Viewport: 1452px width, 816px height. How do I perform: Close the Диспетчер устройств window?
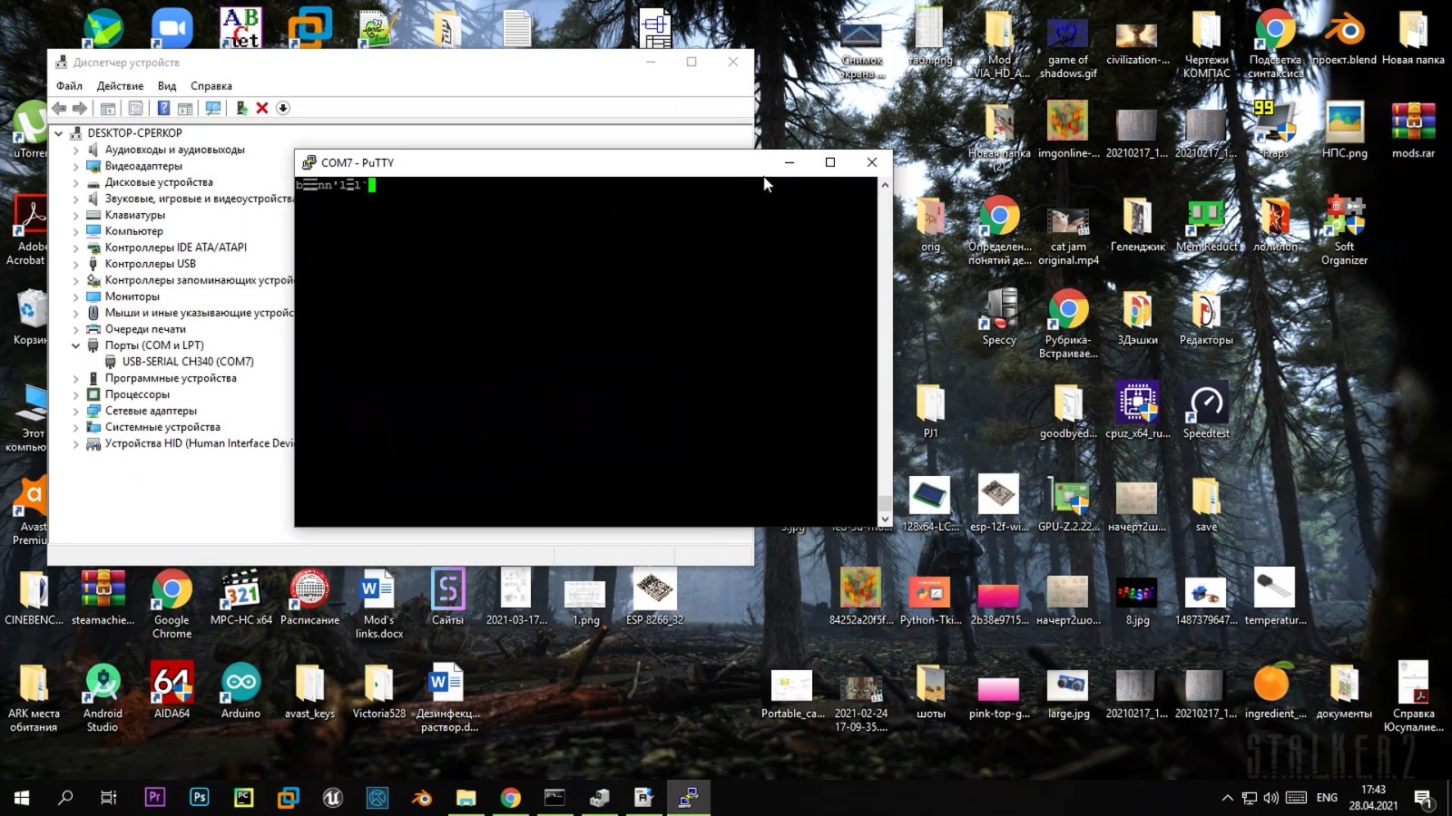732,62
